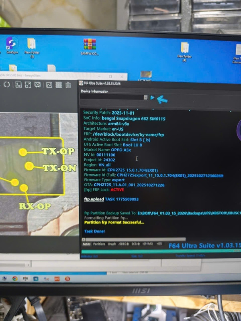This screenshot has width=241, height=321.
Task: Switch to the MAIN tab
Action: [x=86, y=244]
